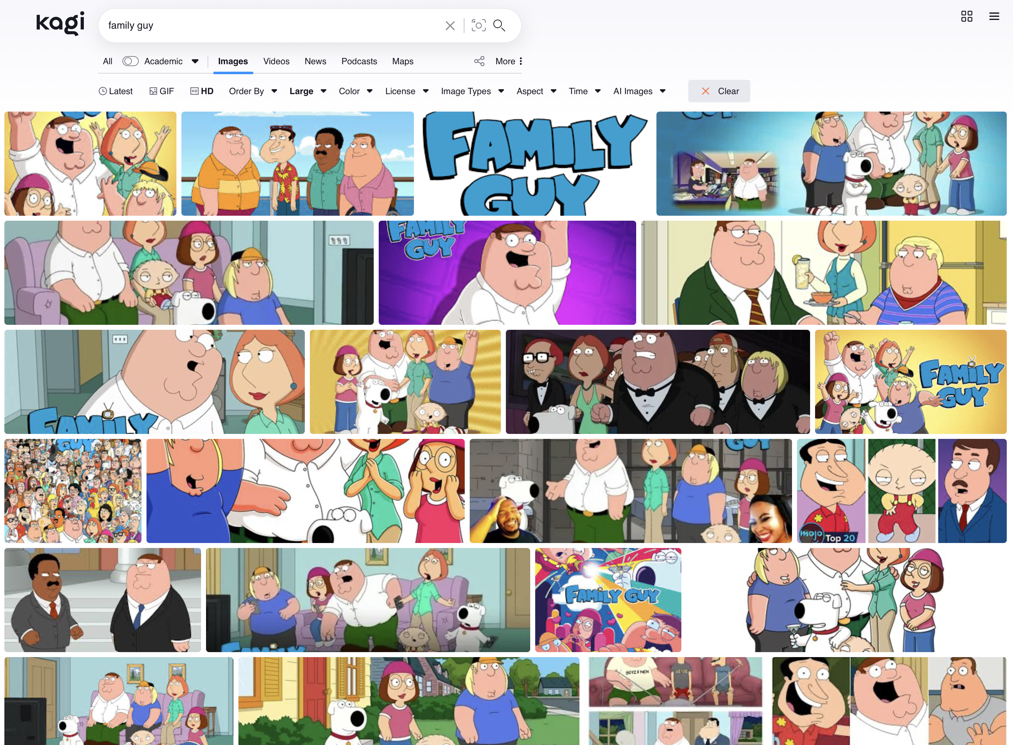
Task: Open the grid apps icon
Action: tap(967, 17)
